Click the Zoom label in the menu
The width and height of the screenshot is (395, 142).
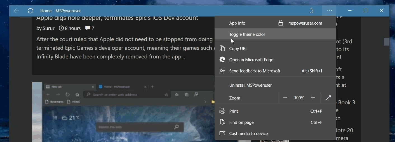tap(235, 98)
